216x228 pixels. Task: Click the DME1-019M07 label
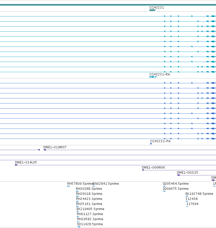pos(55,147)
